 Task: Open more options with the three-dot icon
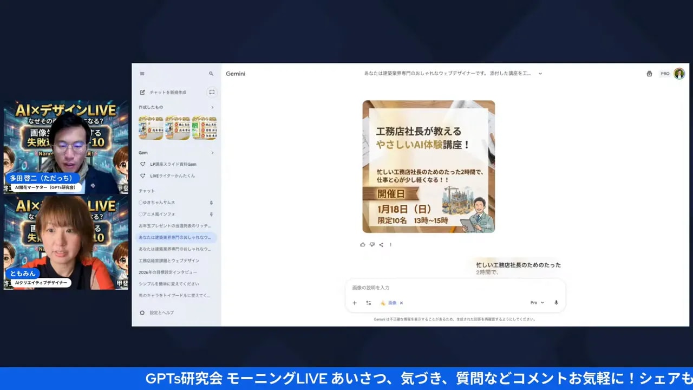pos(390,244)
